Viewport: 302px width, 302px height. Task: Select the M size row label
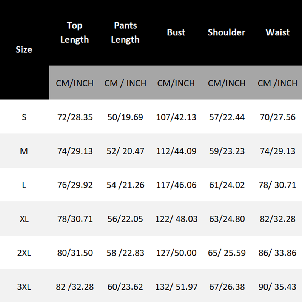coord(24,151)
